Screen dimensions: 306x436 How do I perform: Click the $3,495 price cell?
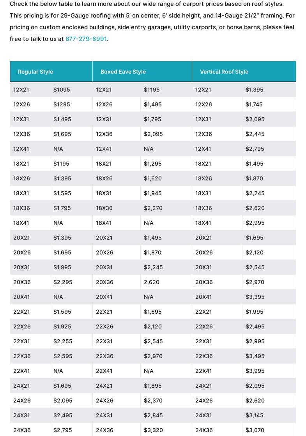pyautogui.click(x=255, y=356)
